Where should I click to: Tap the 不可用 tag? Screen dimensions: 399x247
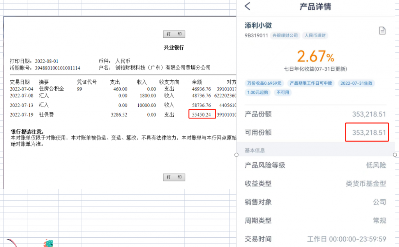pos(283,92)
